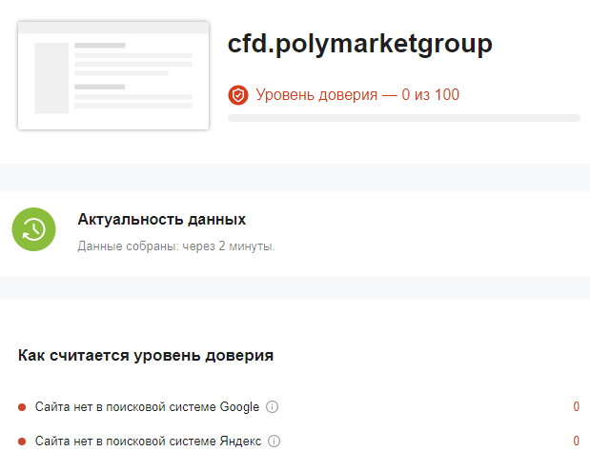This screenshot has height=471, width=590.
Task: Click the 'Уровень доверия — 0 из 100' label
Action: [357, 95]
